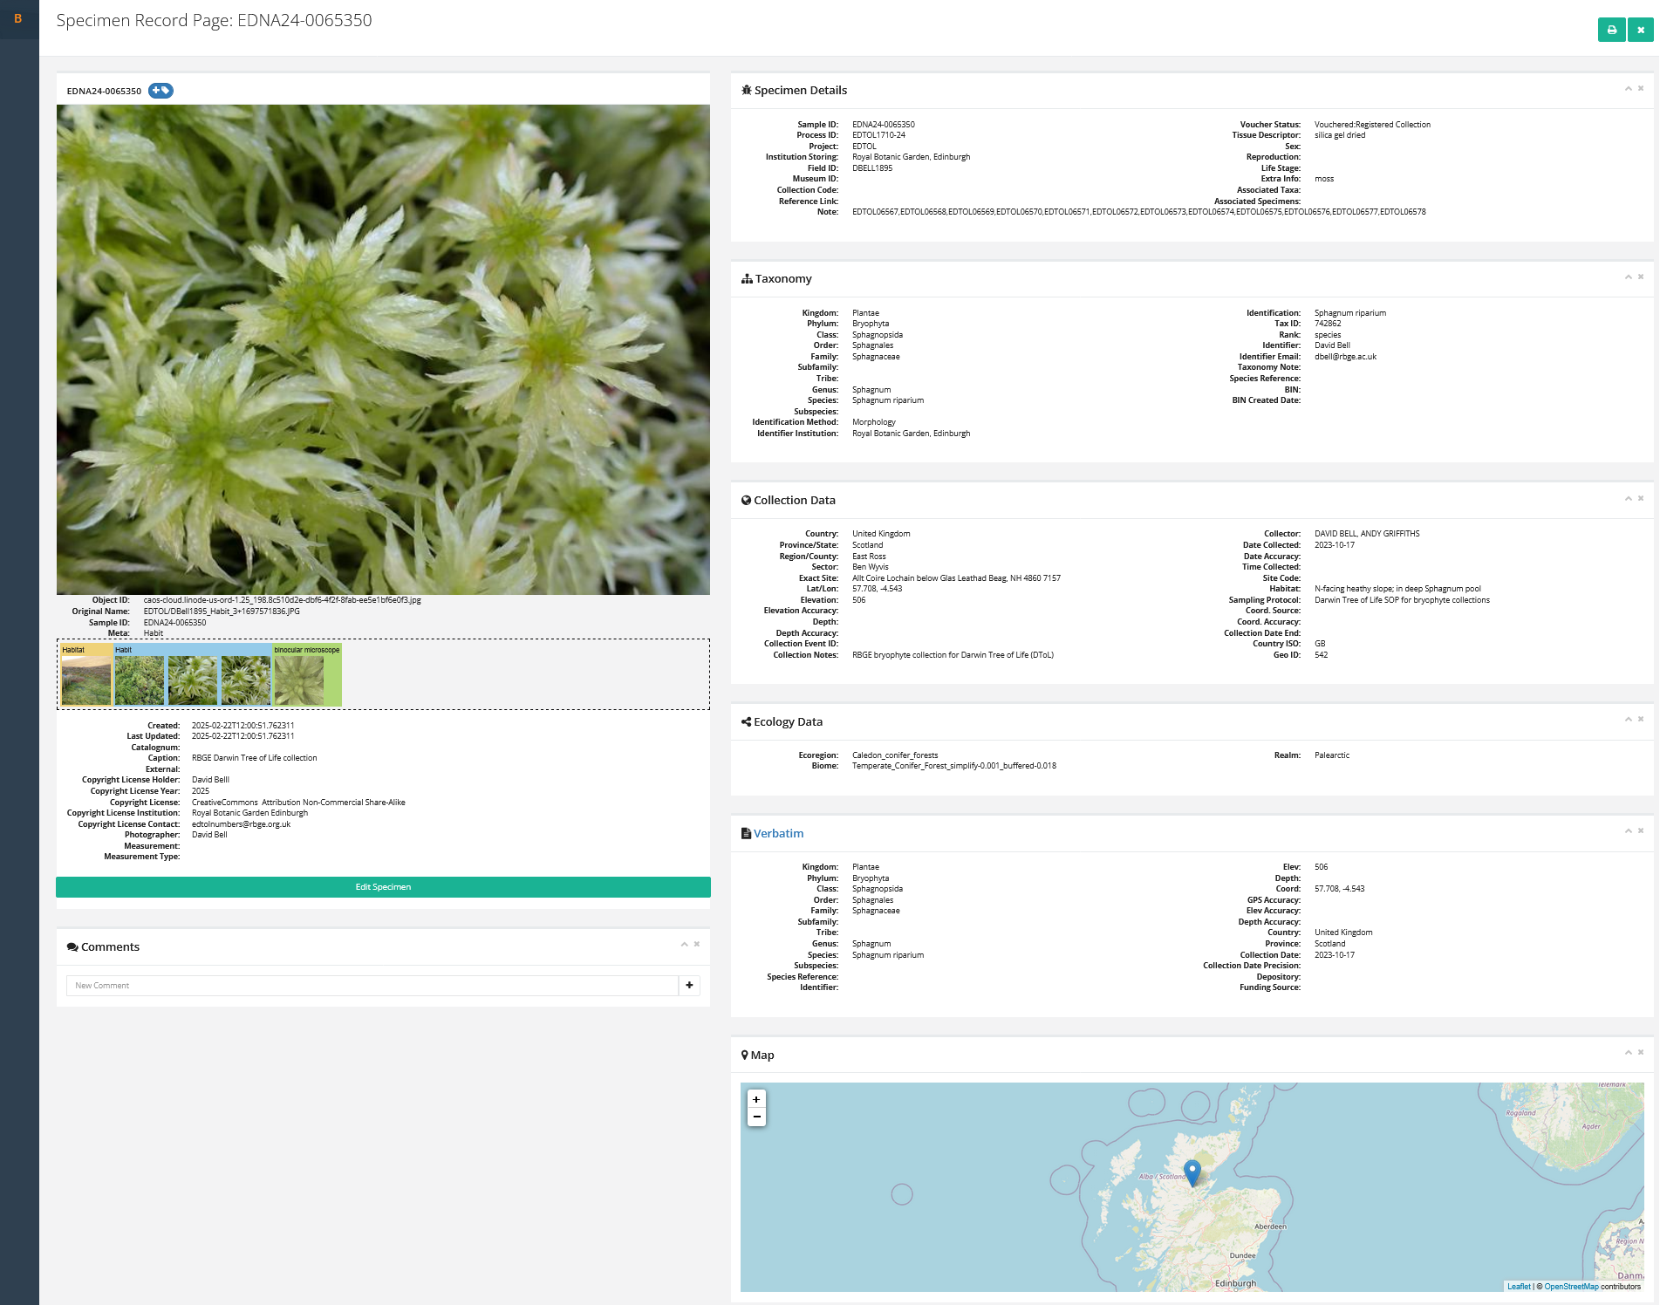Click the Lat/Lon value in Collection Data
Screen dimensions: 1660x1305
tap(877, 589)
